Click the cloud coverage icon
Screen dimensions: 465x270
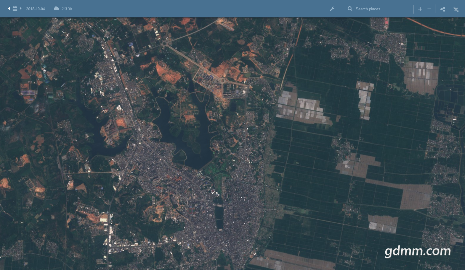pos(56,9)
